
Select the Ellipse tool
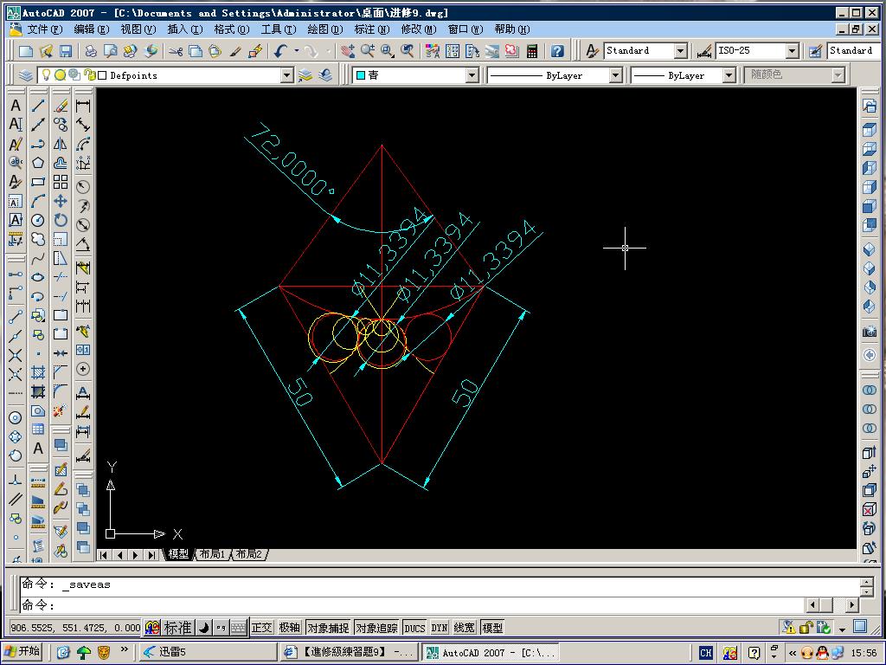point(38,277)
